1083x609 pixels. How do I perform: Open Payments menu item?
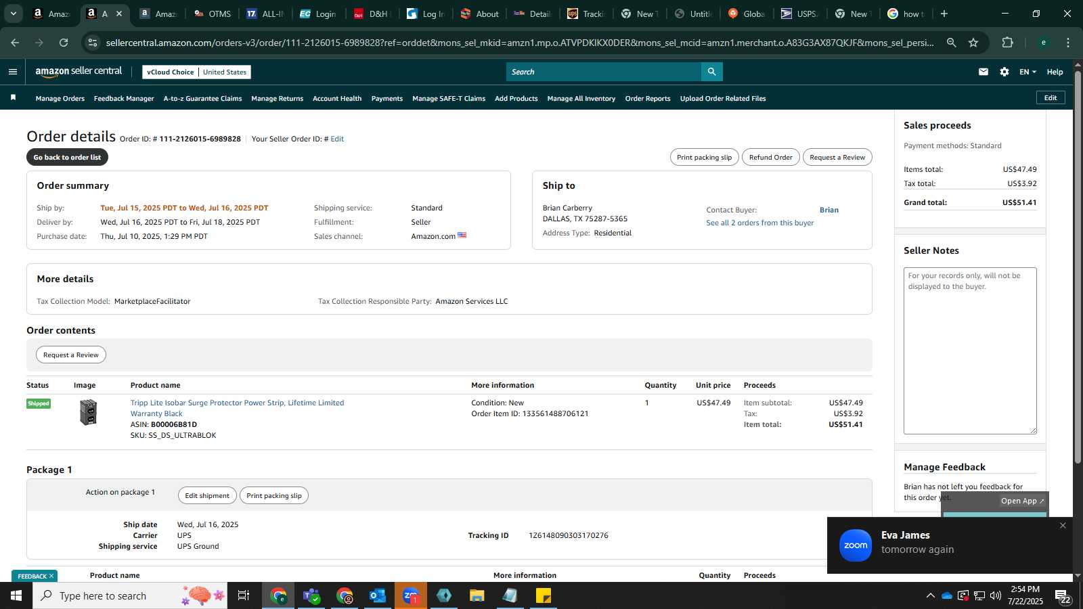pos(387,99)
